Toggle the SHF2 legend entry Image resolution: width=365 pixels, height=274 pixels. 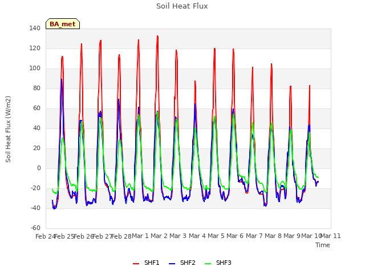[x=182, y=263]
